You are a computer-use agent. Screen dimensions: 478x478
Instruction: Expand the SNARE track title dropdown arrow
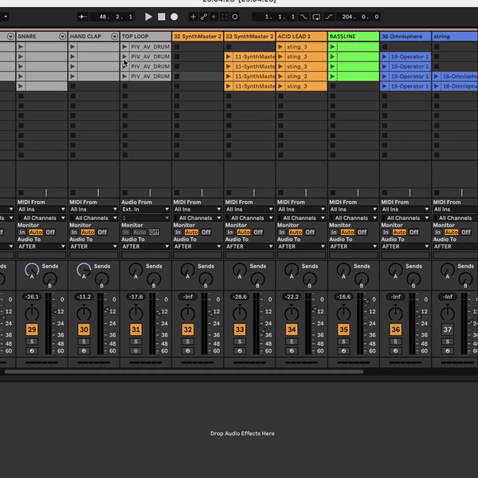click(x=62, y=37)
